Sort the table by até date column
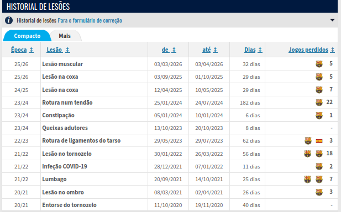Viewport: 341px width, 212px height. [x=209, y=50]
